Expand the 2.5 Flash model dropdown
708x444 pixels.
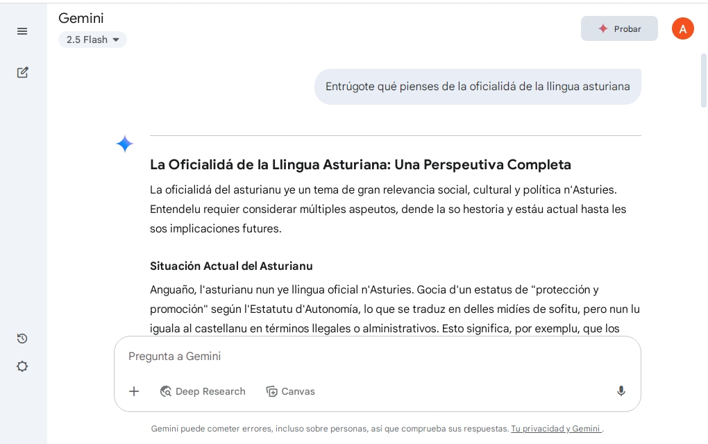click(92, 40)
